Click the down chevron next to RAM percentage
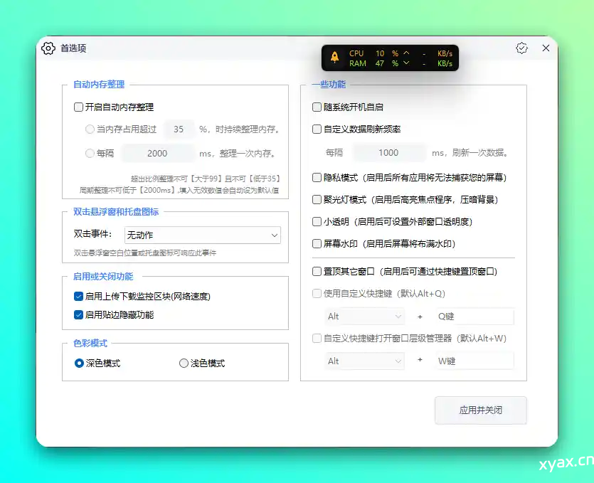Image resolution: width=594 pixels, height=483 pixels. (x=405, y=63)
